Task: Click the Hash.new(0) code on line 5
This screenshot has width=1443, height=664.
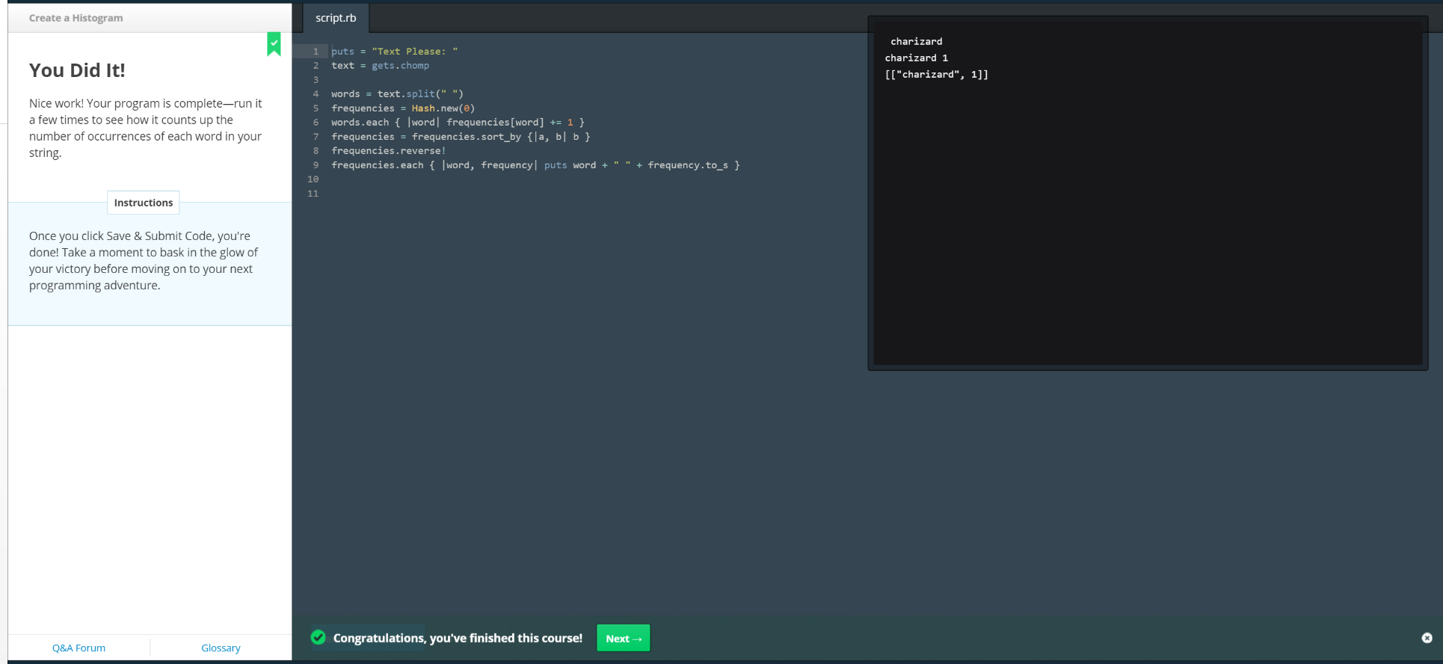Action: click(443, 108)
